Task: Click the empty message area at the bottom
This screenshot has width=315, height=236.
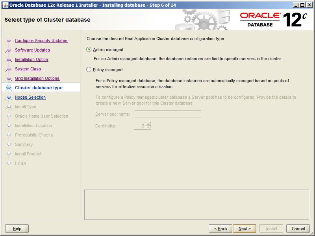Action: [x=196, y=205]
